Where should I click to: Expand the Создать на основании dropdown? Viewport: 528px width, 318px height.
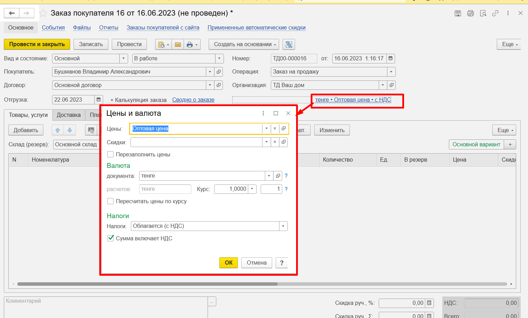243,44
